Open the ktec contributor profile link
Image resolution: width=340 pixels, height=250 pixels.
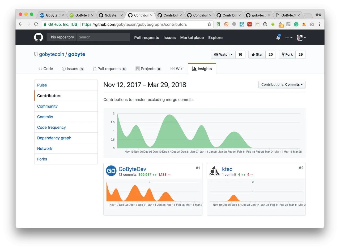pos(227,169)
